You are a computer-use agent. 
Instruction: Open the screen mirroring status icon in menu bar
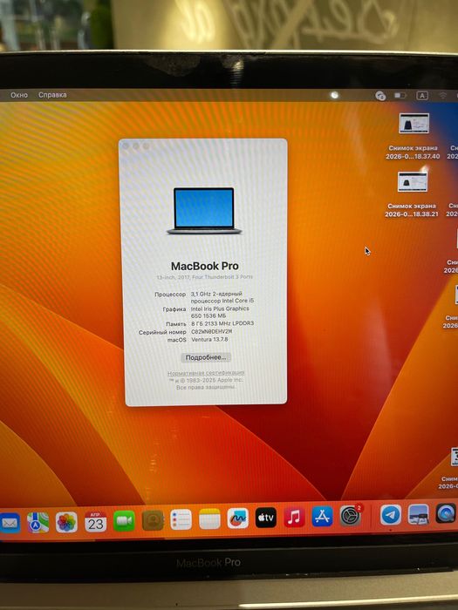coord(380,95)
